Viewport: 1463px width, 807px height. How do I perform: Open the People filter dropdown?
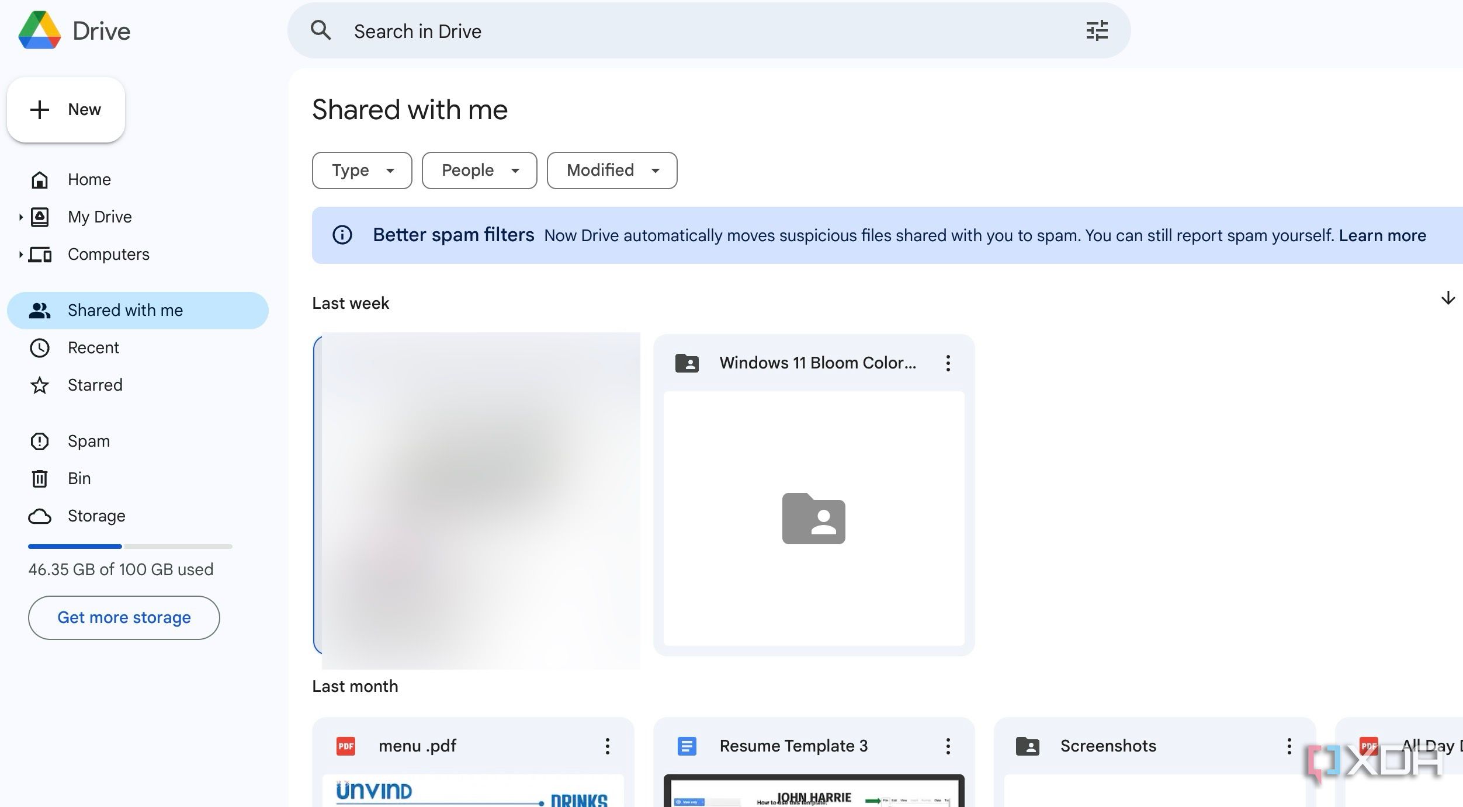pyautogui.click(x=480, y=171)
